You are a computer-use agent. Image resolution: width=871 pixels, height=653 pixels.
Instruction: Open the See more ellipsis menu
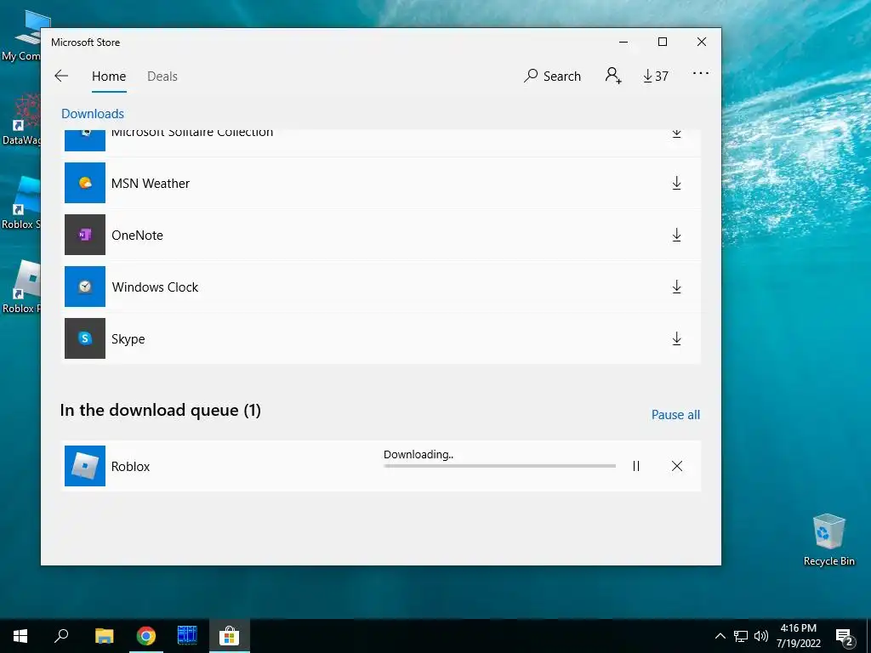(701, 73)
